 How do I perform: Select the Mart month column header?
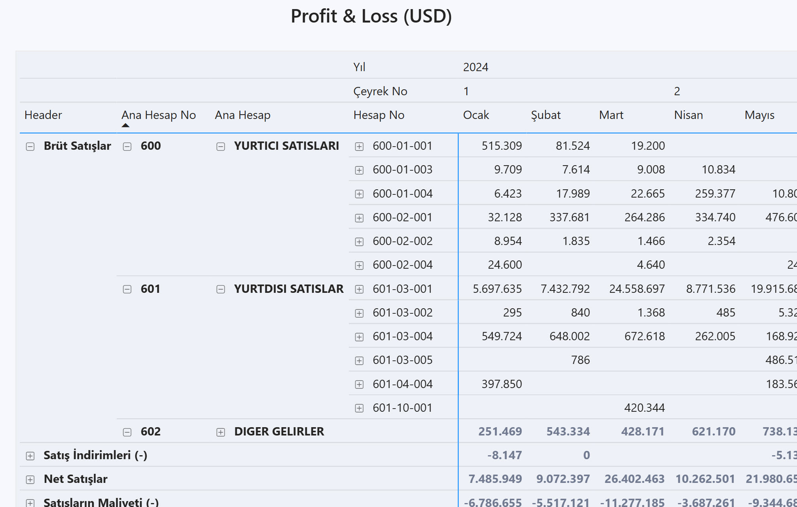[x=611, y=115]
